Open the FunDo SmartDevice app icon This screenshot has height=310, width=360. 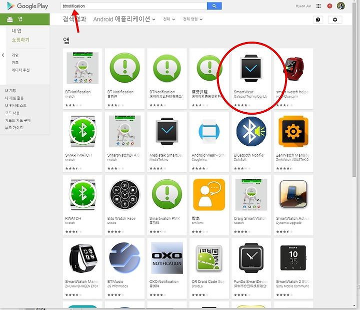point(251,258)
